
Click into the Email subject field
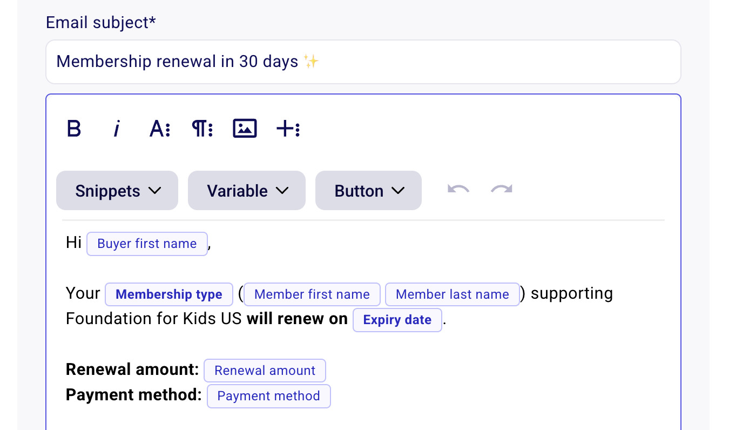pos(363,62)
